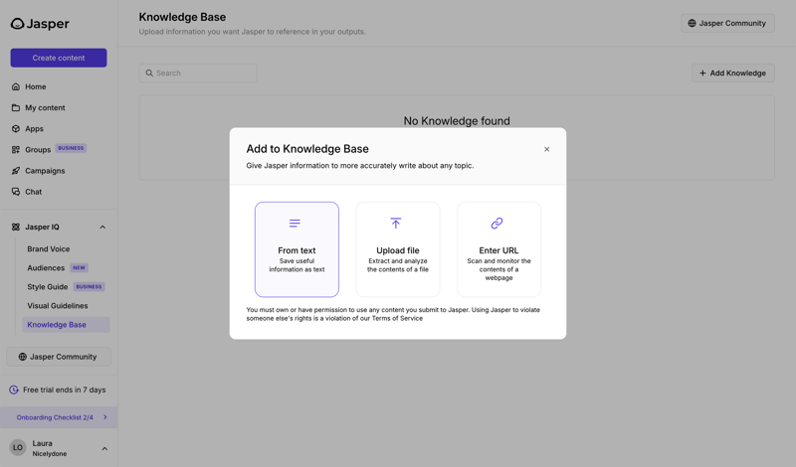This screenshot has width=796, height=467.
Task: Choose the Upload file arrow icon
Action: click(396, 224)
